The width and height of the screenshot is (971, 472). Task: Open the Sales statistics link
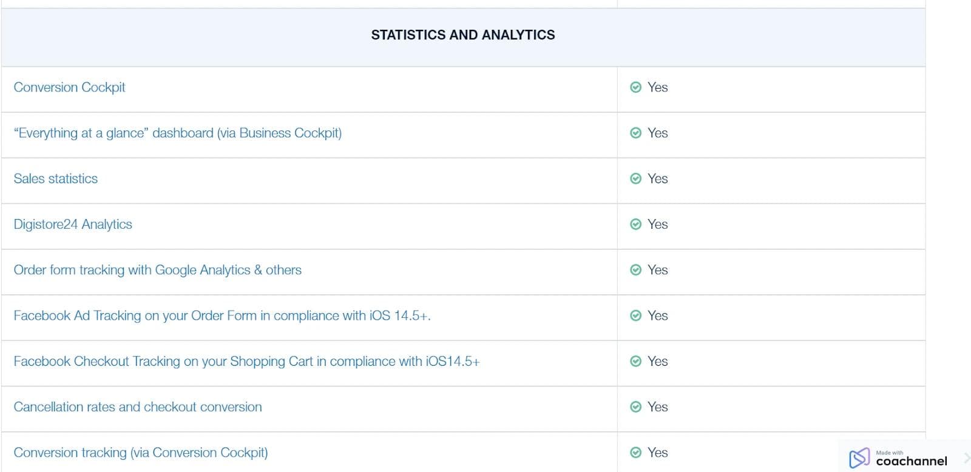[55, 178]
